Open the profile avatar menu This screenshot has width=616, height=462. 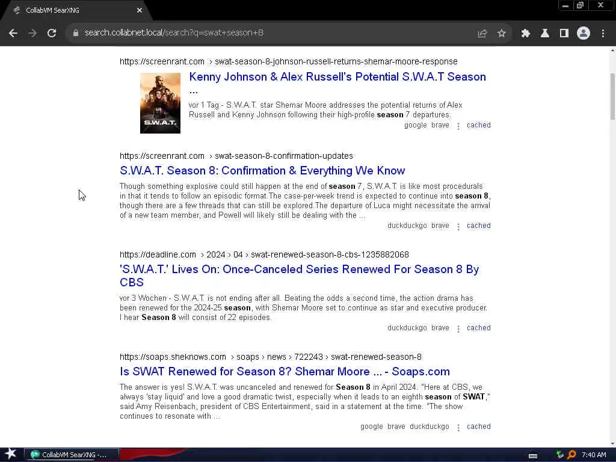[584, 34]
